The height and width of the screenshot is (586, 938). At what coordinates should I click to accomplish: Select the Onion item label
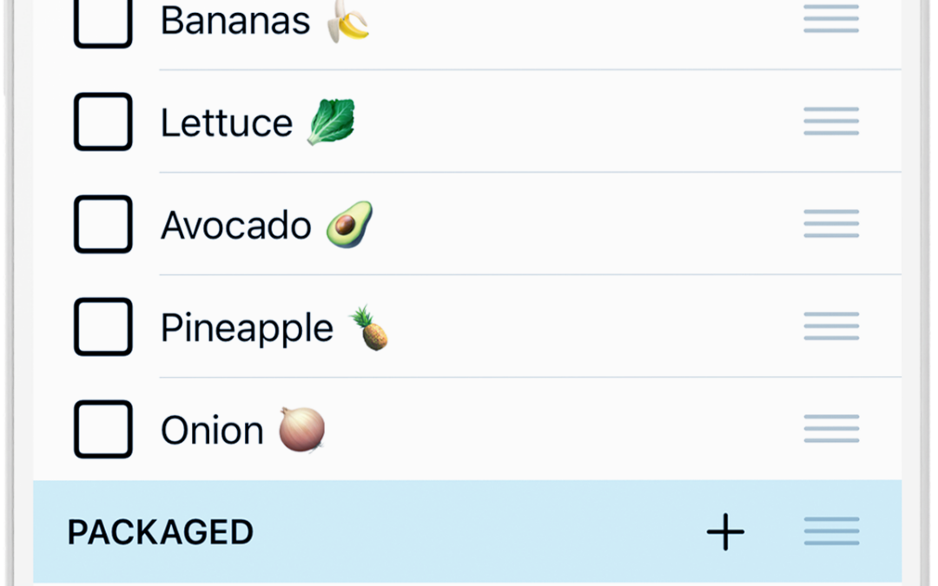213,431
